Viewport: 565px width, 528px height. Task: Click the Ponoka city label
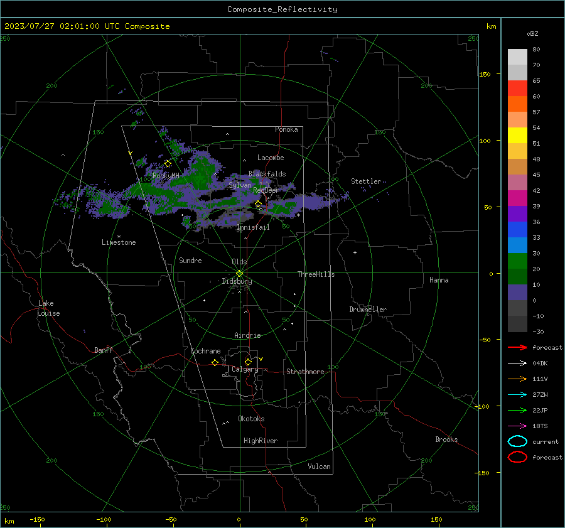(x=286, y=129)
